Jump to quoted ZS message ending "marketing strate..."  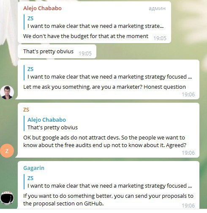(94, 22)
